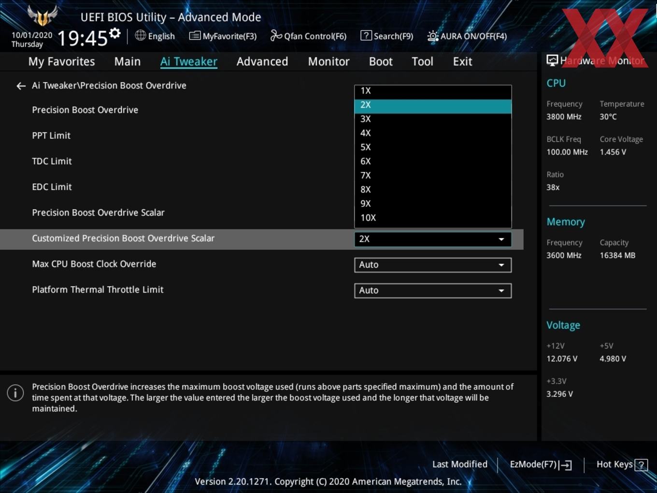Select Customized Precision Boost Overdrive Scalar label

123,238
